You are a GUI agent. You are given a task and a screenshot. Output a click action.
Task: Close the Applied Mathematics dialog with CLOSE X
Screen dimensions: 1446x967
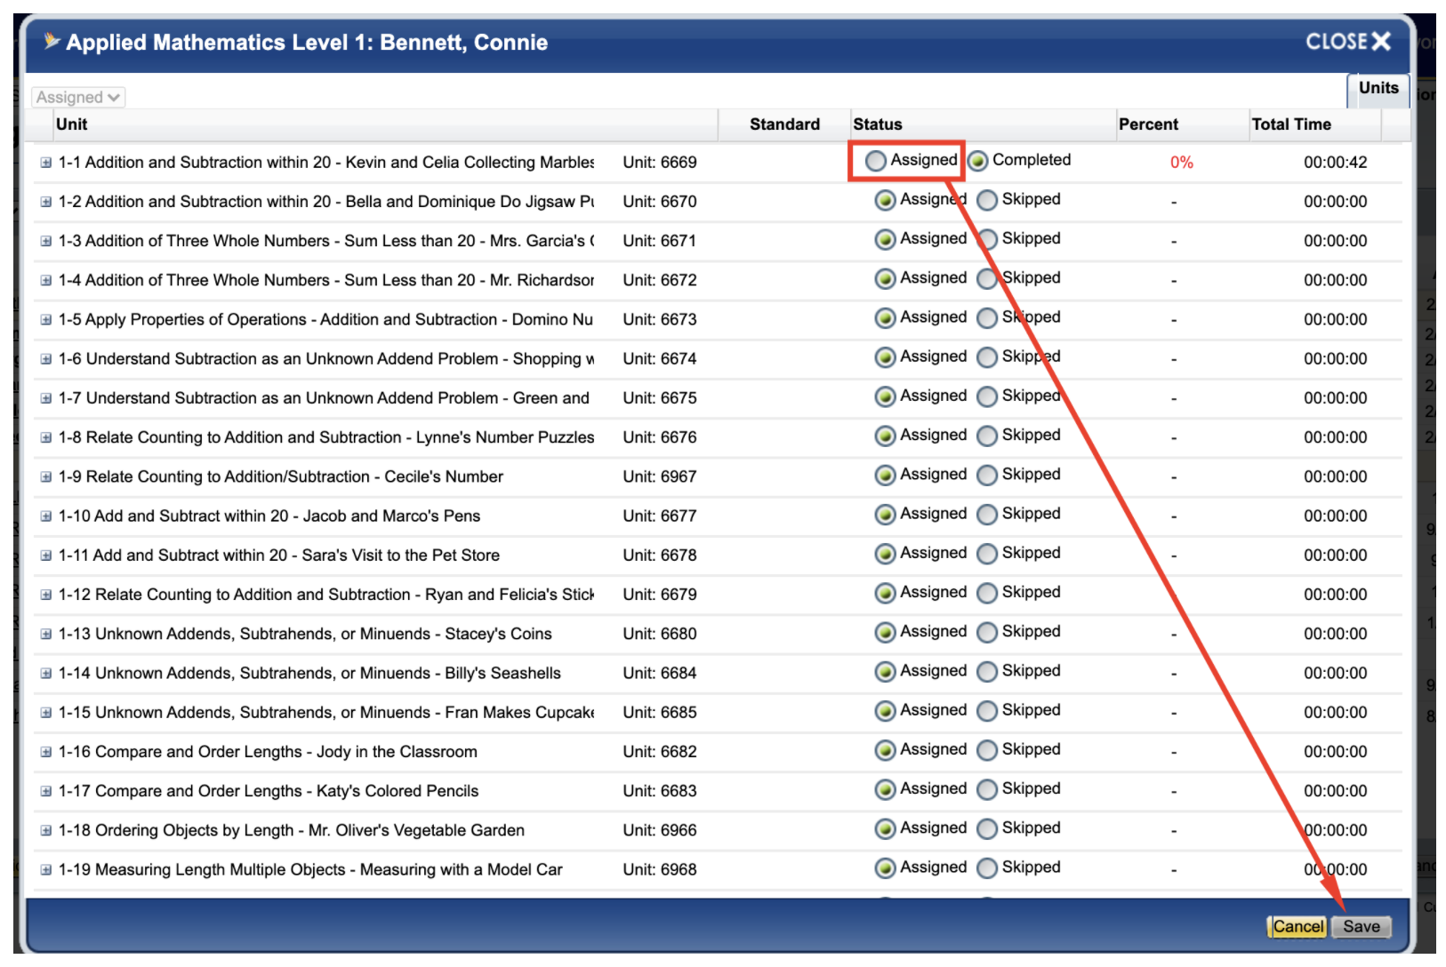(1347, 41)
